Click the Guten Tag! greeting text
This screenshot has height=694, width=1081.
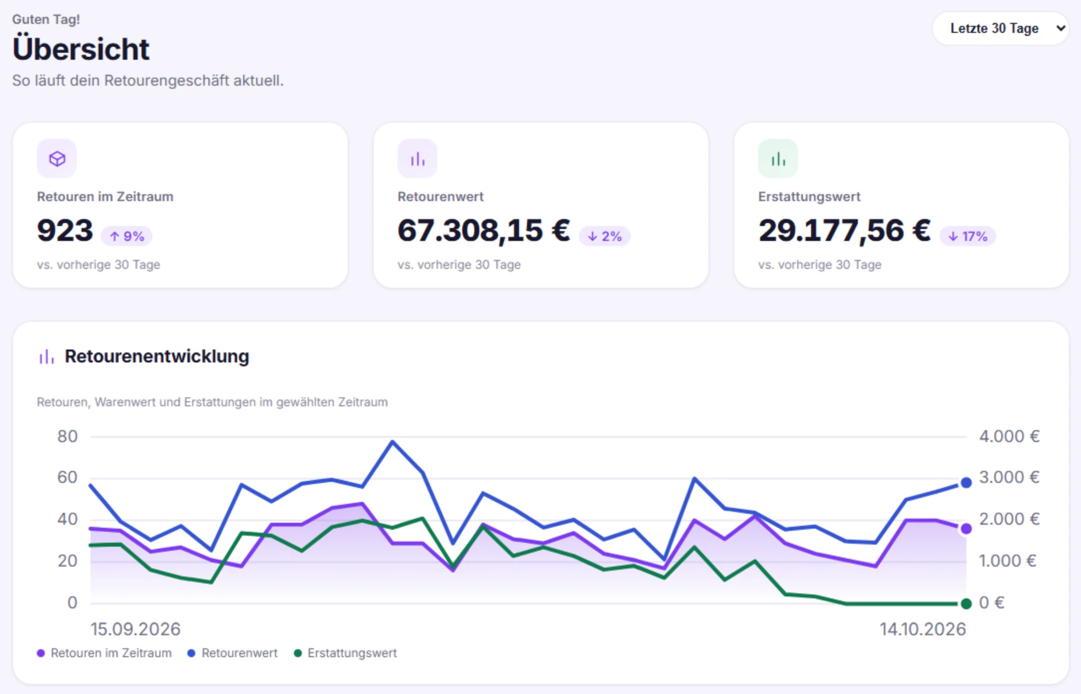point(46,19)
